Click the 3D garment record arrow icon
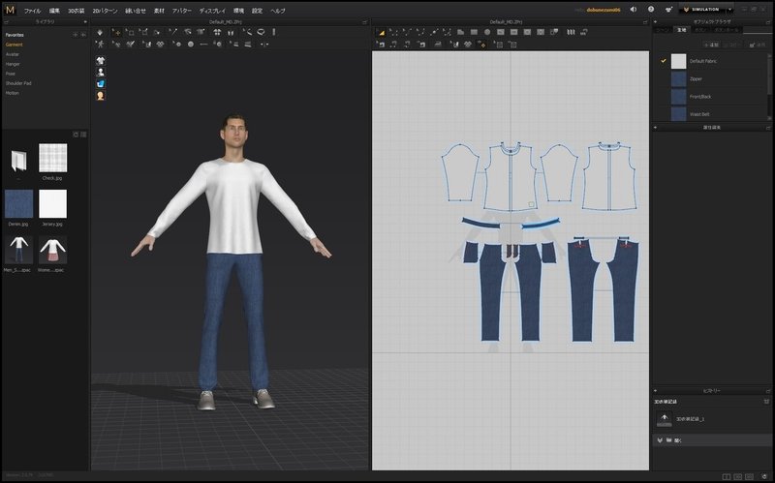 [x=664, y=418]
